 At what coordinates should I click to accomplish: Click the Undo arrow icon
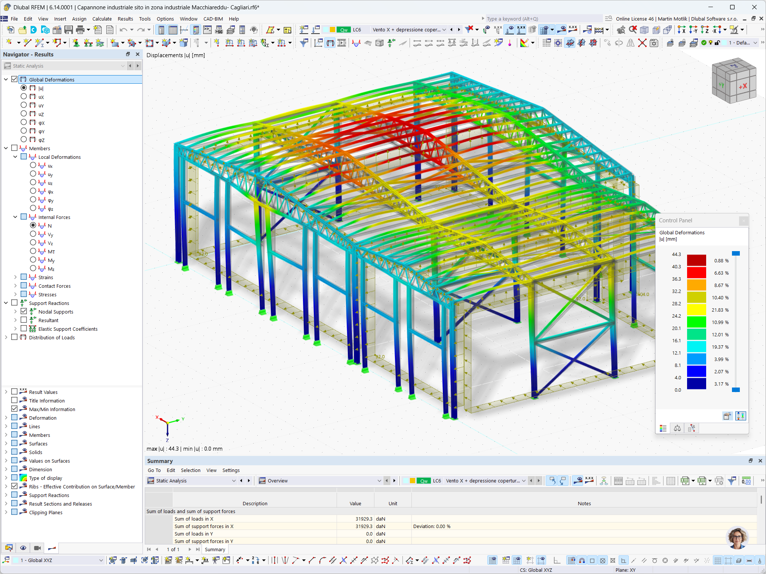click(123, 30)
